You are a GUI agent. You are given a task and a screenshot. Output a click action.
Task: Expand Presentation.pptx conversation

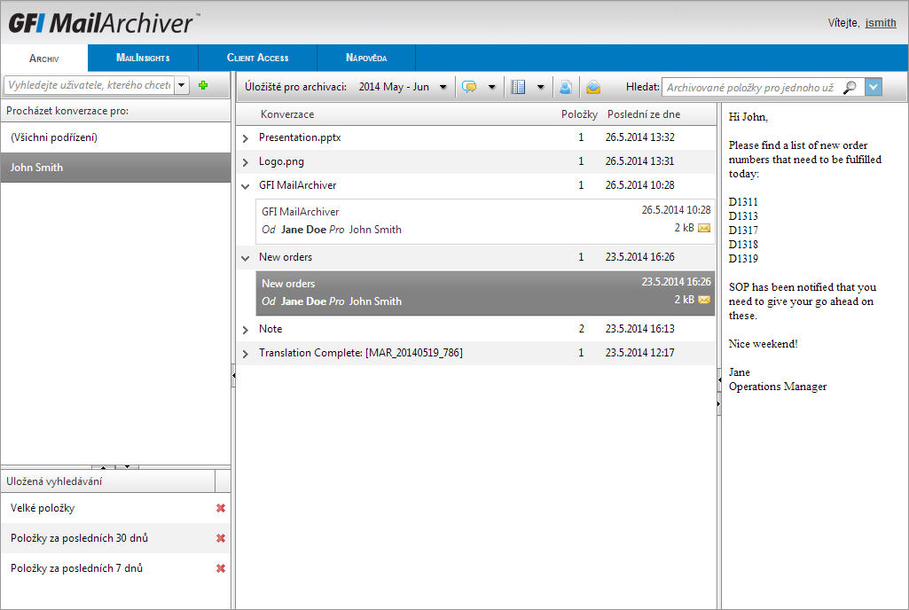pyautogui.click(x=246, y=138)
